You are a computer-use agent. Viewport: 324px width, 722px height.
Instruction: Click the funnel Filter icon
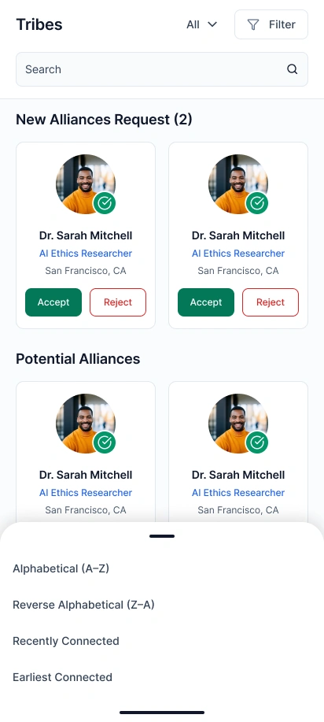tap(253, 24)
